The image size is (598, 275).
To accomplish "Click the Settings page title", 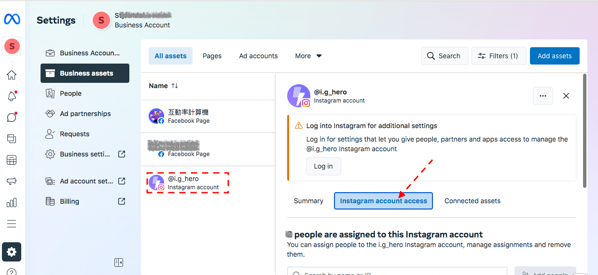I will pyautogui.click(x=56, y=20).
